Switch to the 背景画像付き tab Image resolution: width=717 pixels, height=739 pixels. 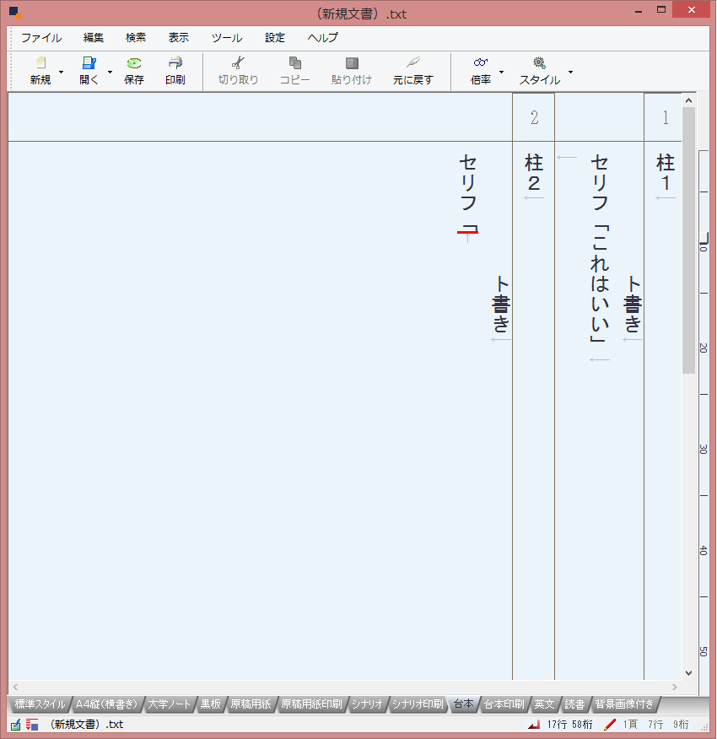coord(624,704)
